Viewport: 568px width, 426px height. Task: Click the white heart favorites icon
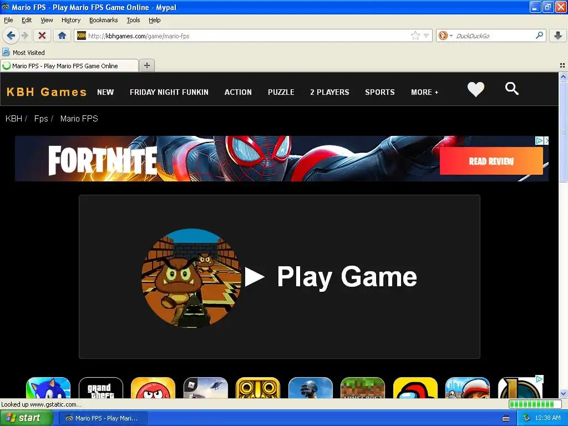[x=475, y=89]
